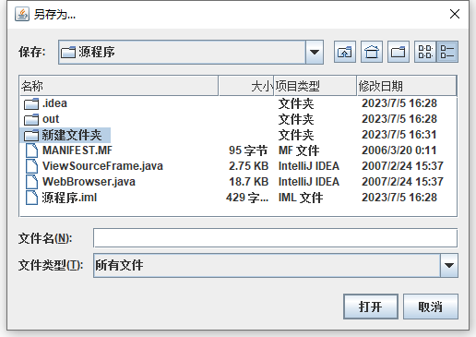
Task: Click the 2023/7/5 16:31 date cell
Action: [x=399, y=135]
